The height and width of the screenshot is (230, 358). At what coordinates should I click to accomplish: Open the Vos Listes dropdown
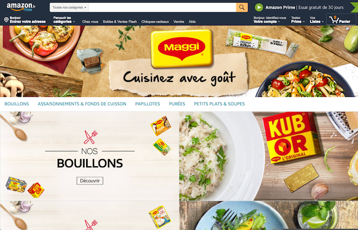316,20
